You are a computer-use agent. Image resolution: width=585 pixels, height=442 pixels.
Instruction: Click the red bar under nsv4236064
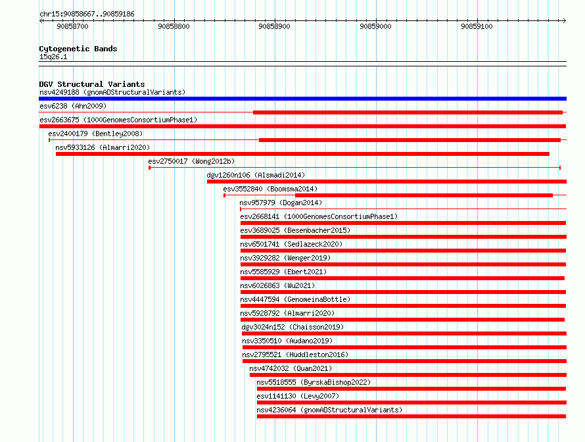coord(411,416)
